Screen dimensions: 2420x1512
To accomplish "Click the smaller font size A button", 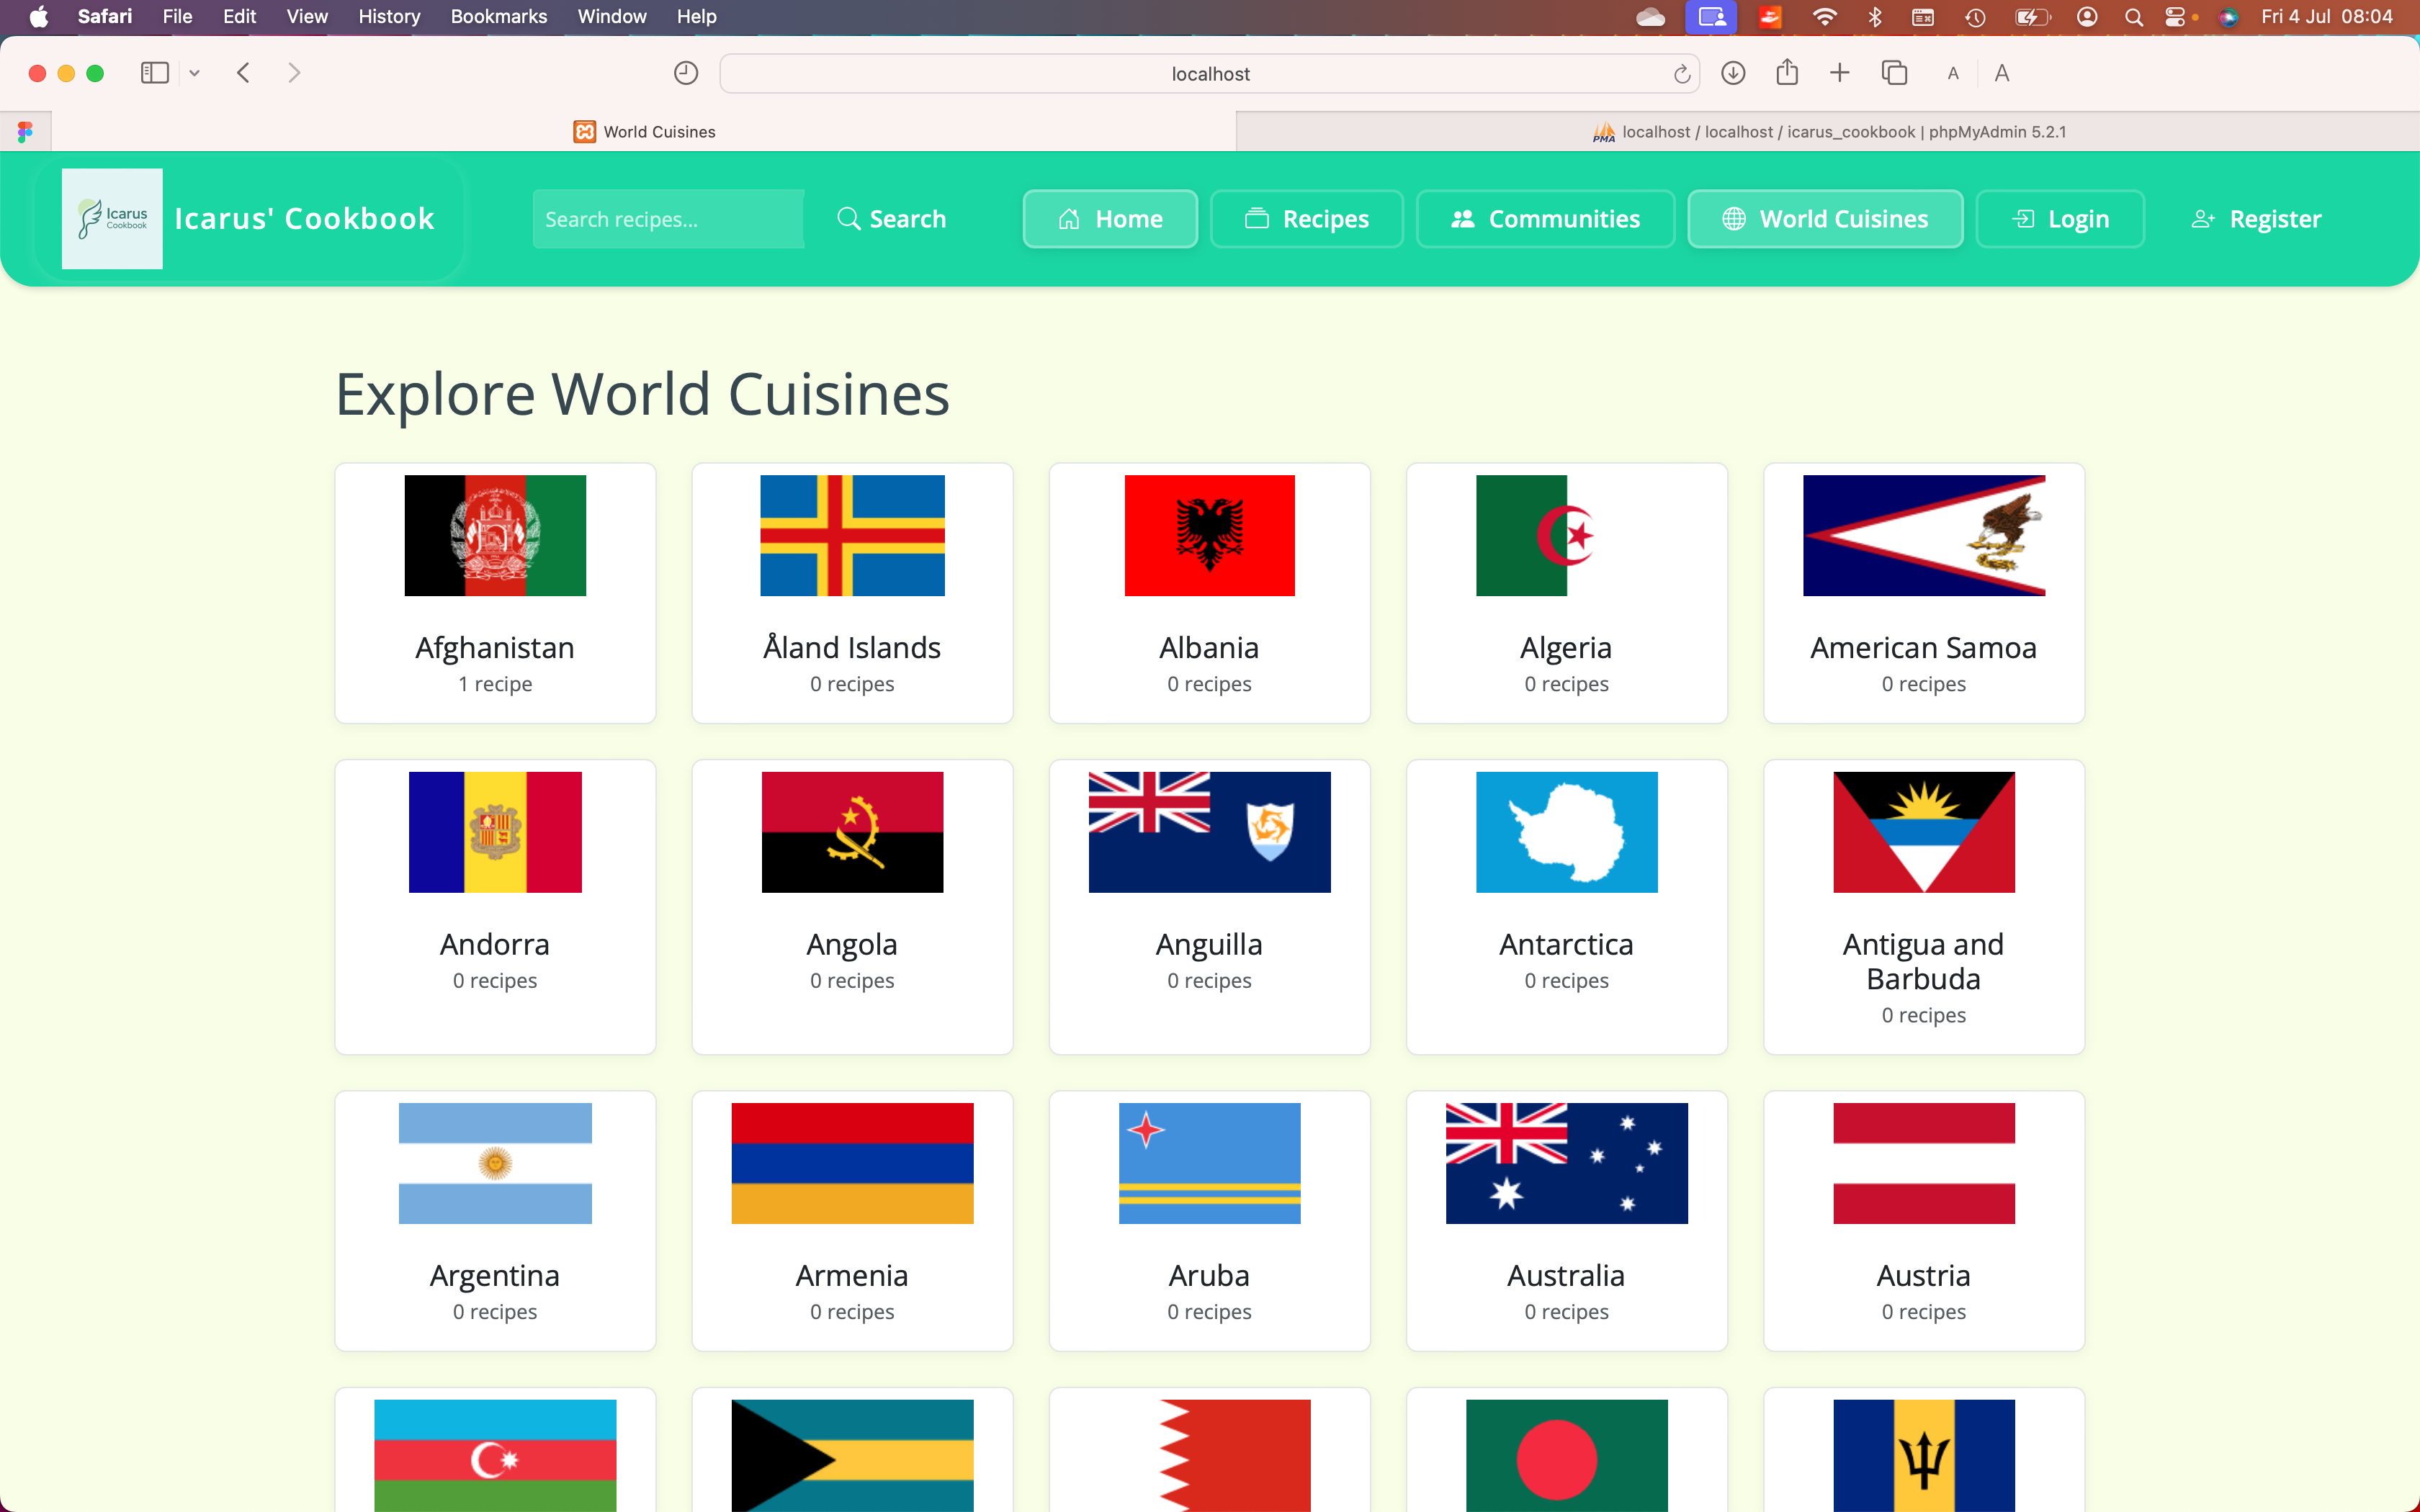I will coord(1952,72).
